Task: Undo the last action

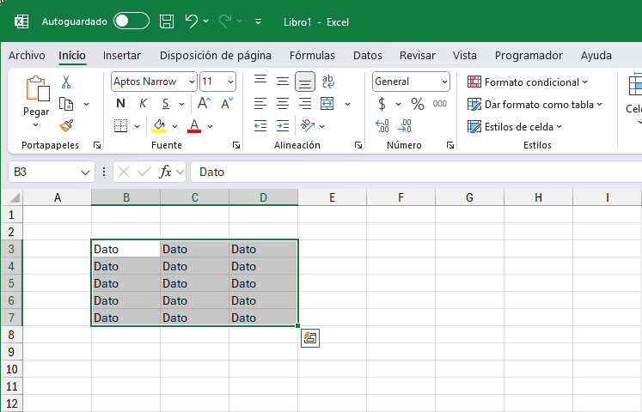Action: (x=191, y=21)
